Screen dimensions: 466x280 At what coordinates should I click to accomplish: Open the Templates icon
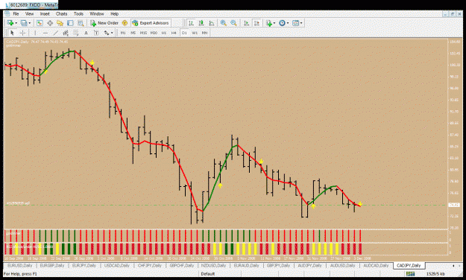pyautogui.click(x=295, y=23)
